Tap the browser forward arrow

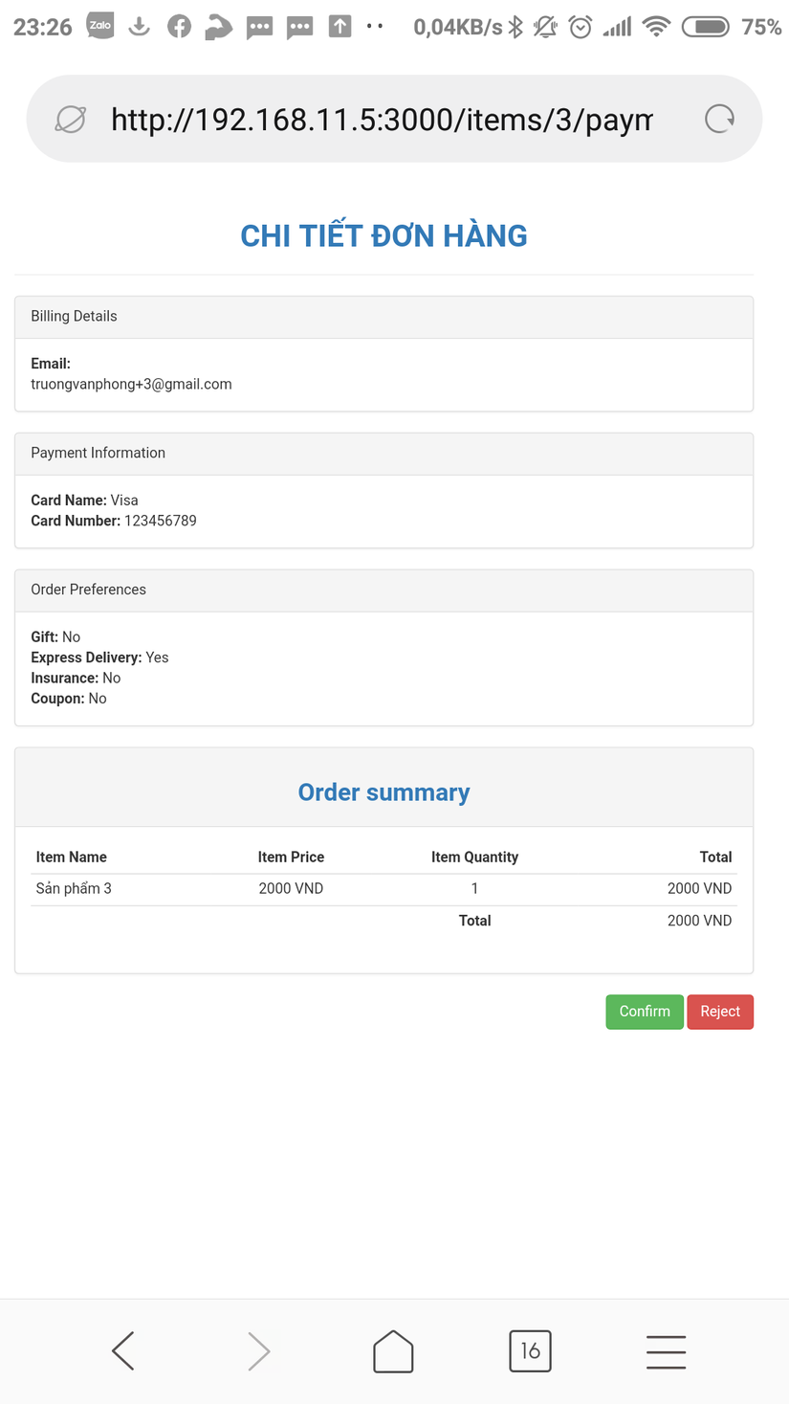click(258, 1351)
